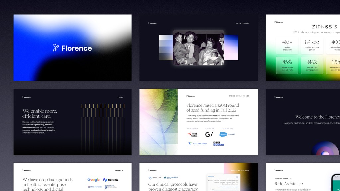Screen dimensions: 340x191
Task: Select the 85% less expensive card
Action: pyautogui.click(x=287, y=65)
